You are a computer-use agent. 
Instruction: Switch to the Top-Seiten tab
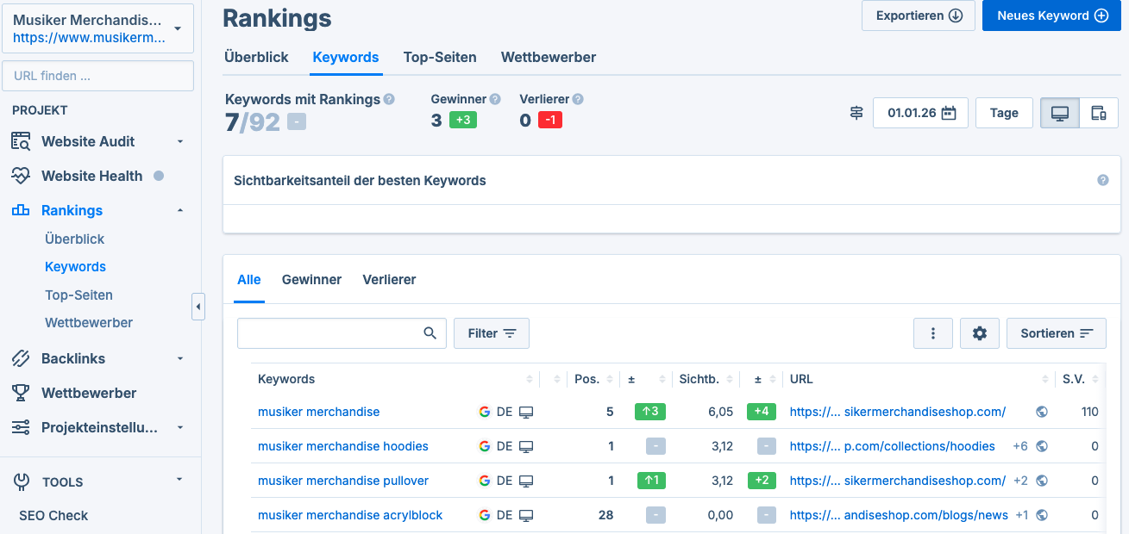coord(440,57)
